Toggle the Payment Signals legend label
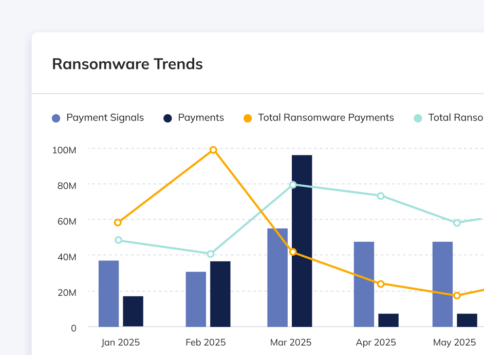 tap(105, 118)
